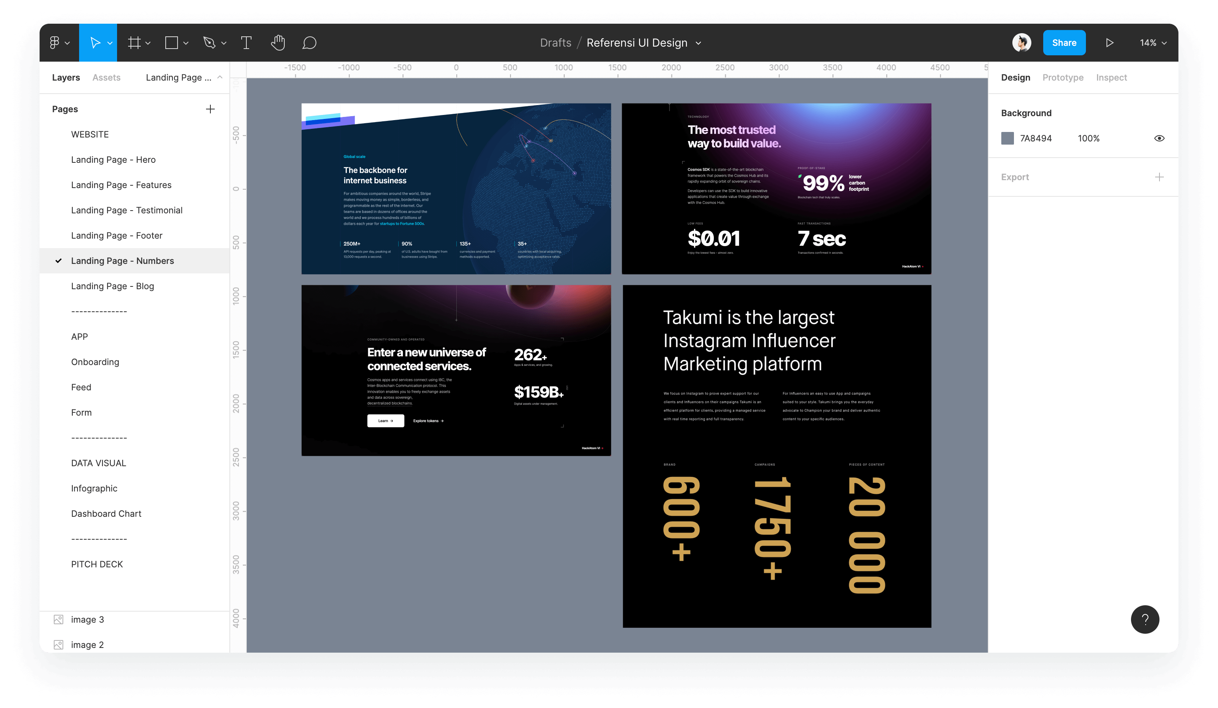Select the Move tool arrow

[x=95, y=43]
